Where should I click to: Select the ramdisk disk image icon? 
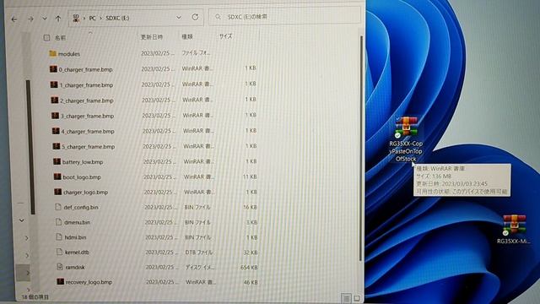[60, 267]
